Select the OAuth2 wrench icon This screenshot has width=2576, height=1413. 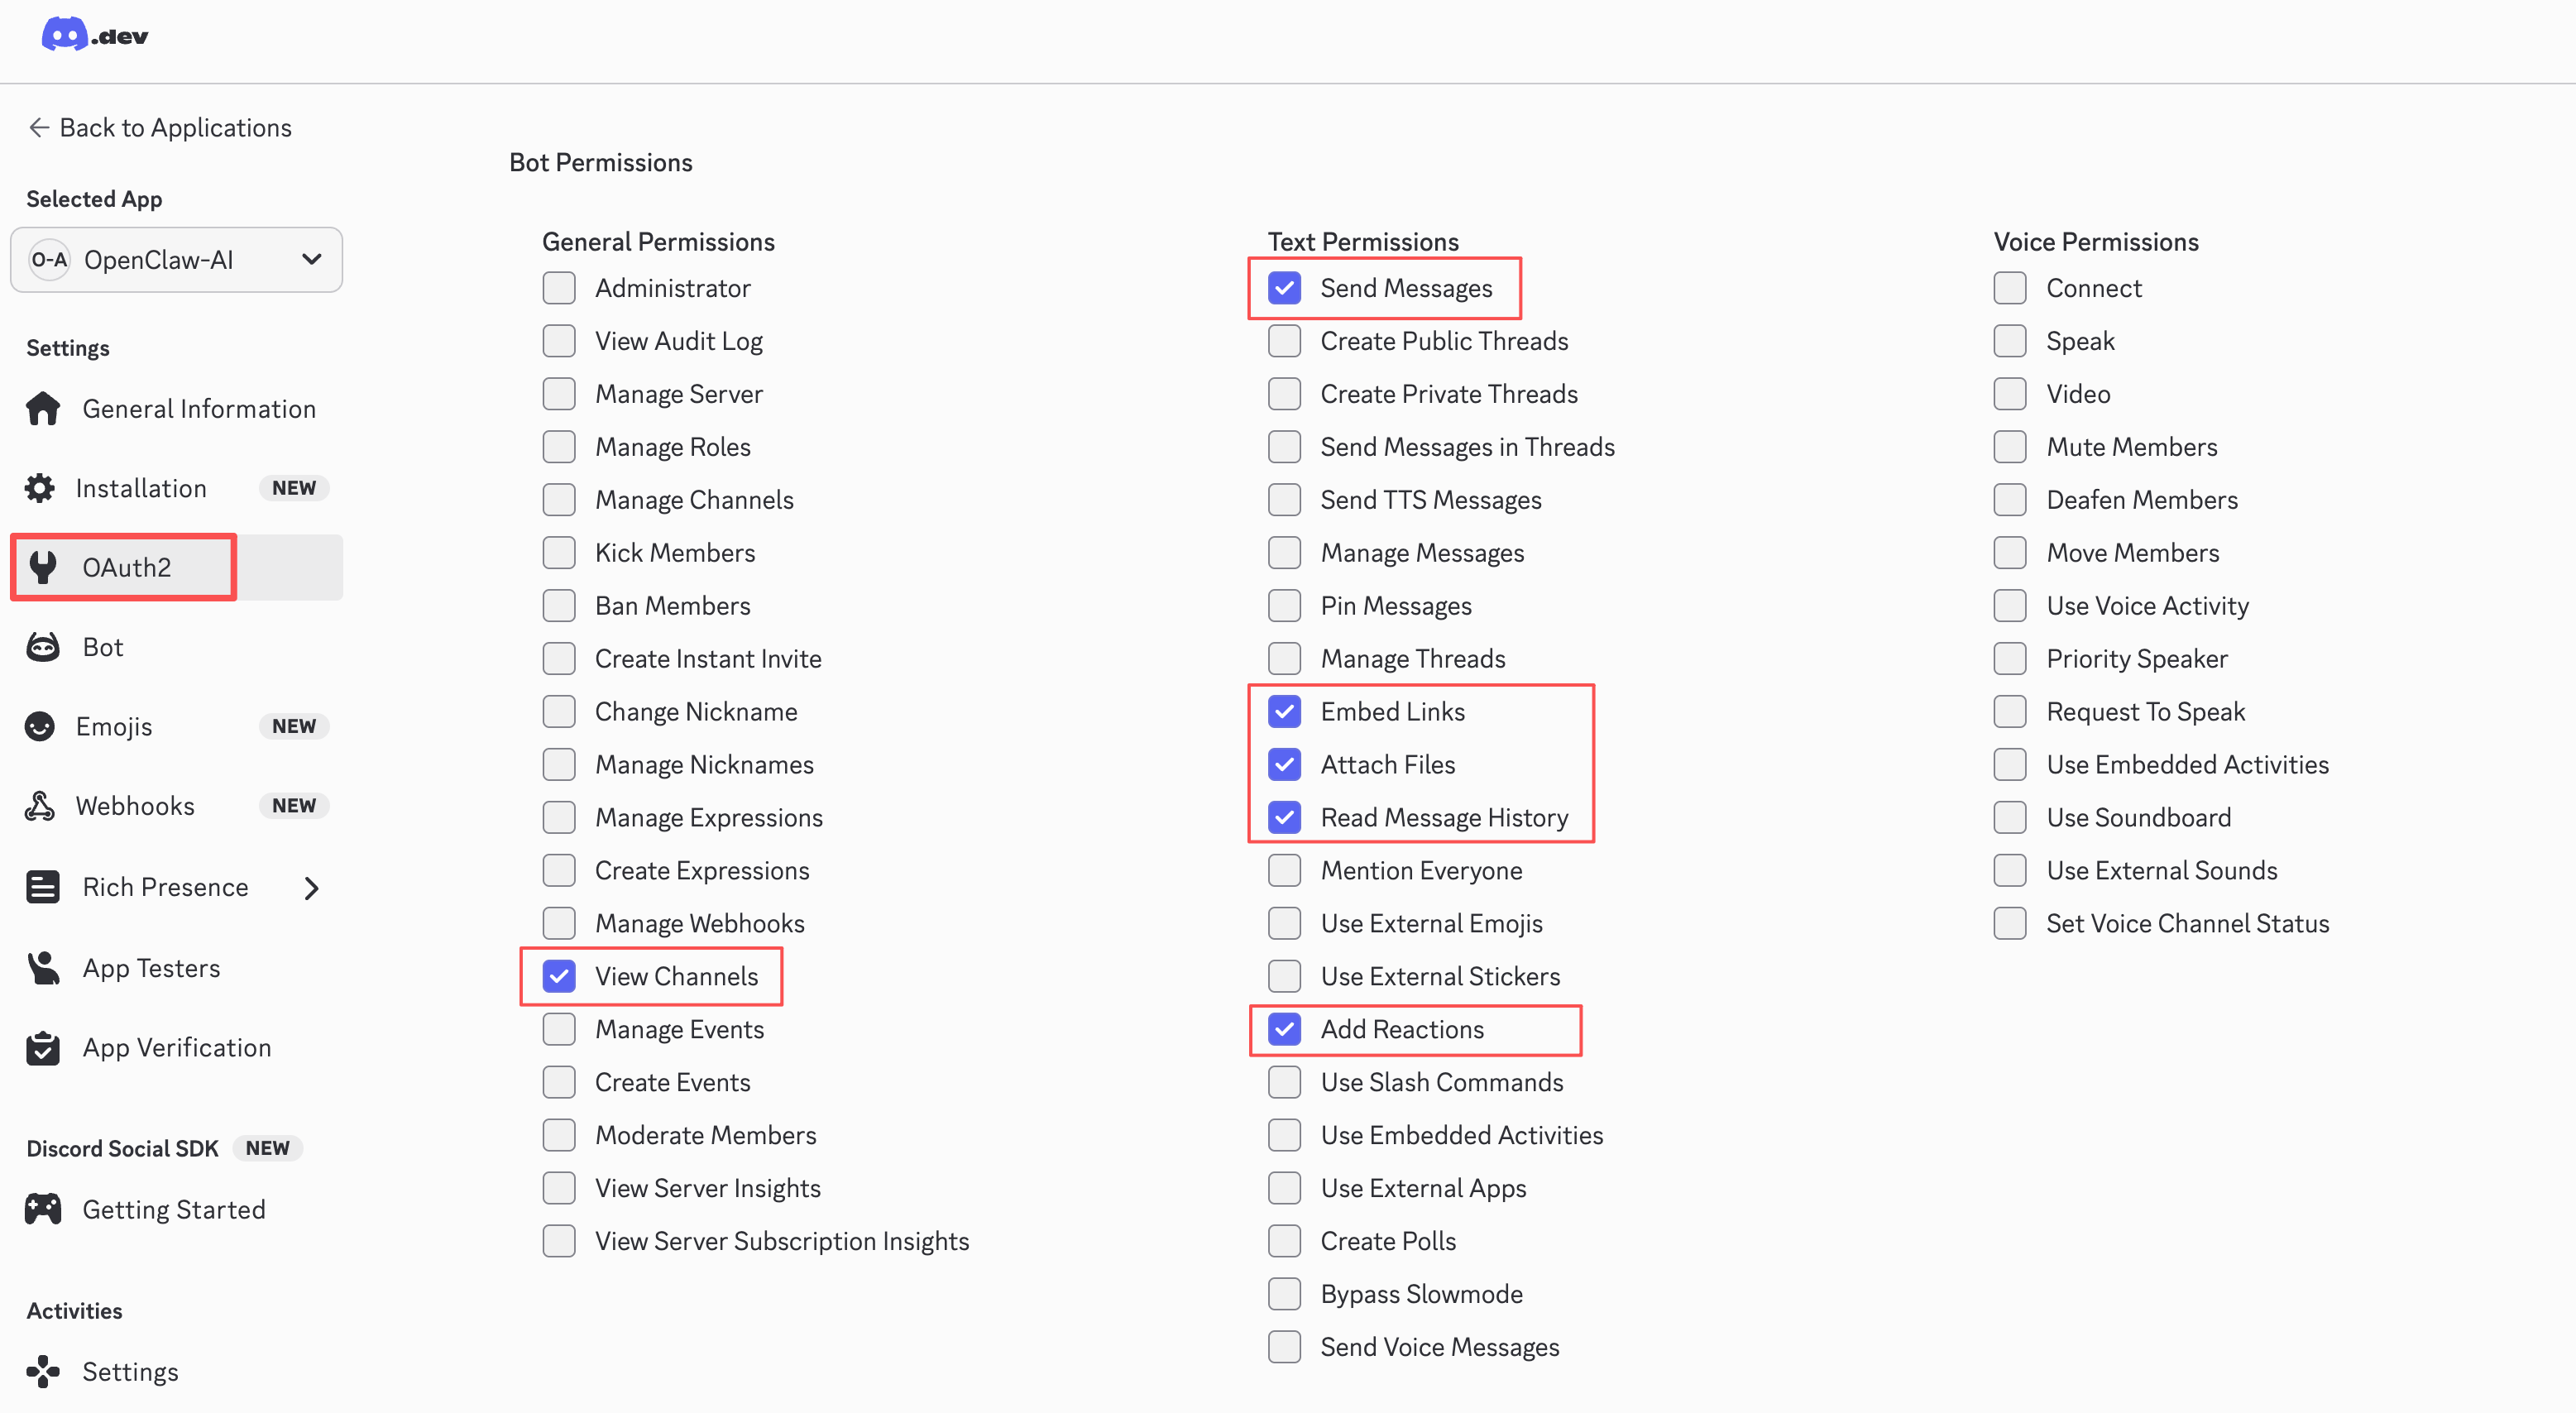point(42,567)
